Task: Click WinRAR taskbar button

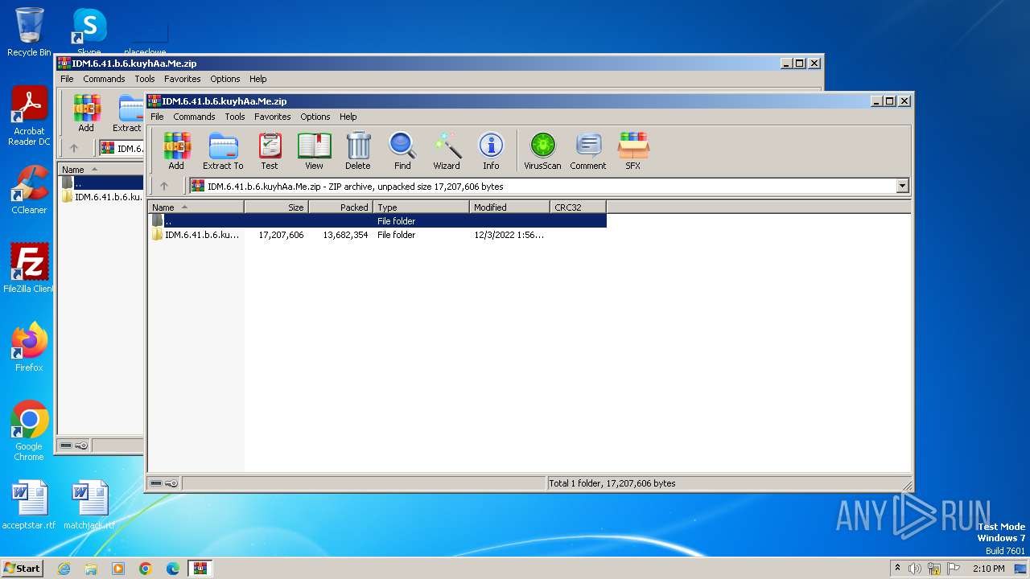Action: (200, 569)
